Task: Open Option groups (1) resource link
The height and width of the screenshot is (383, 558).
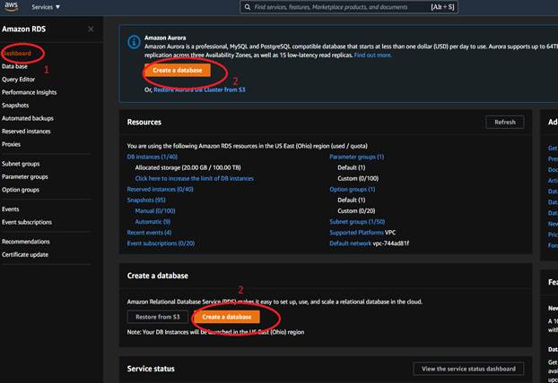Action: pos(353,190)
